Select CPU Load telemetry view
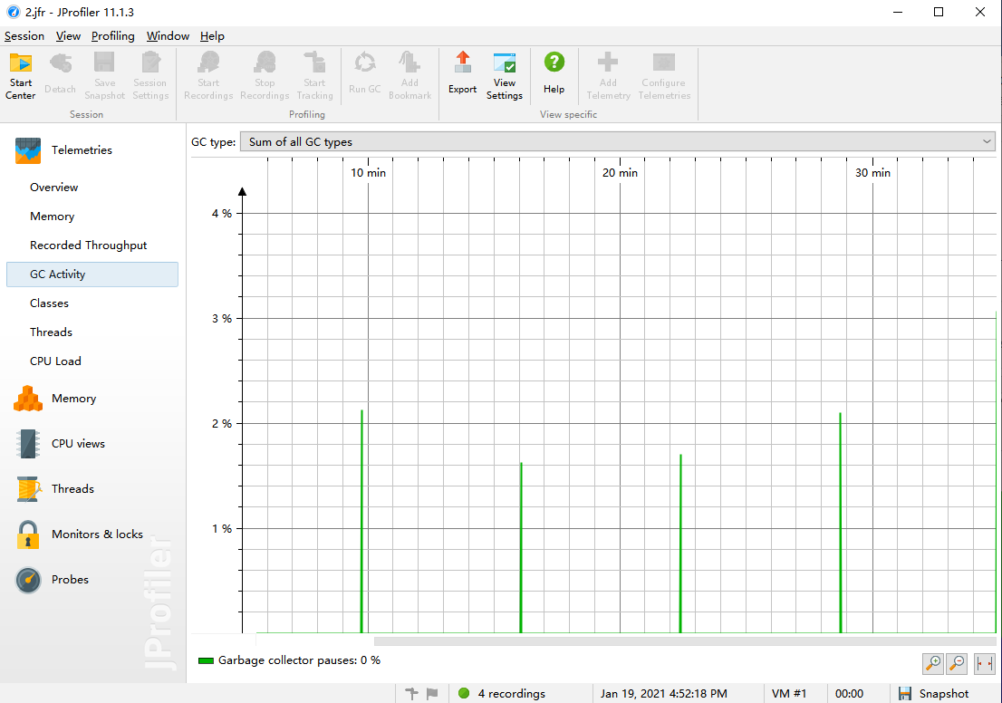The image size is (1002, 703). click(x=55, y=361)
